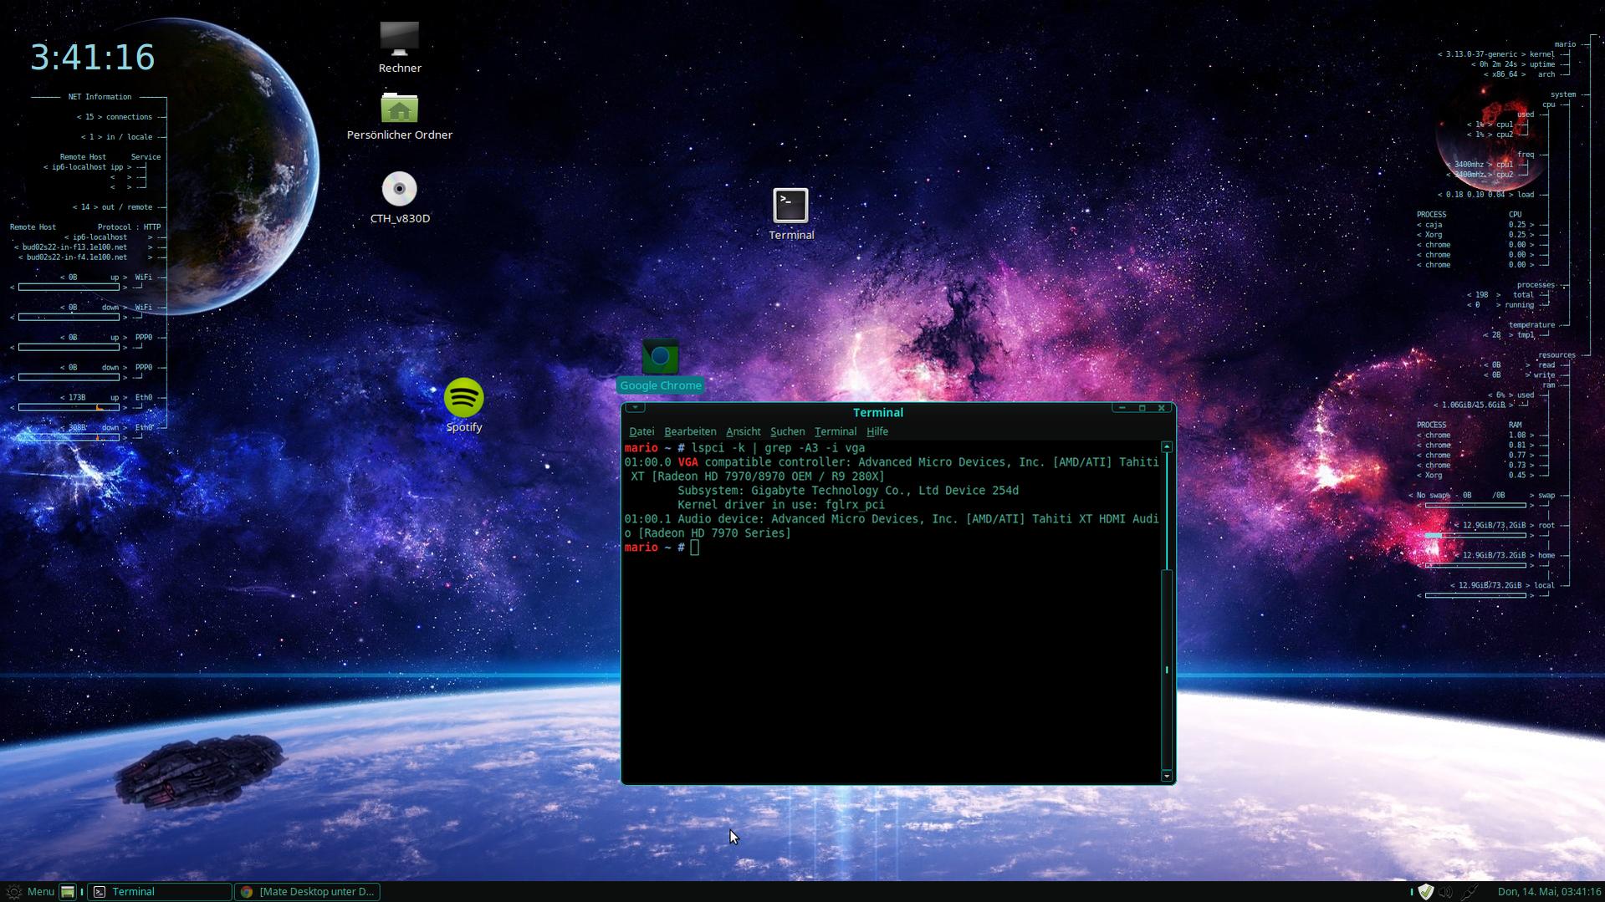
Task: Click the show desktop icon beside Menu
Action: click(68, 891)
